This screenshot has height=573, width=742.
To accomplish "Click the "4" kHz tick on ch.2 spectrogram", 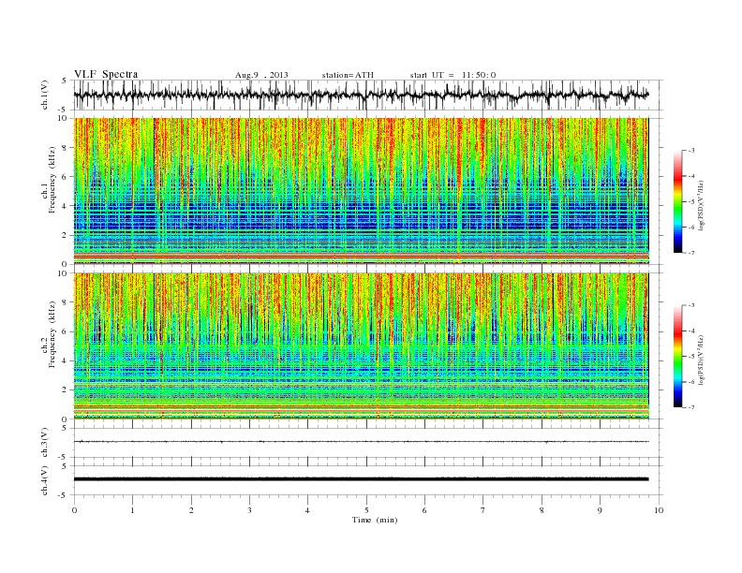I will pos(66,361).
